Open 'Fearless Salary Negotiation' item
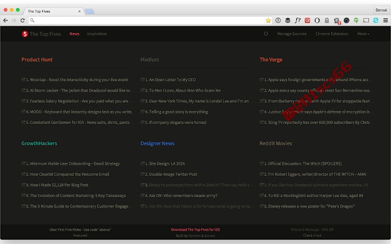This screenshot has height=244, width=391. click(x=78, y=101)
